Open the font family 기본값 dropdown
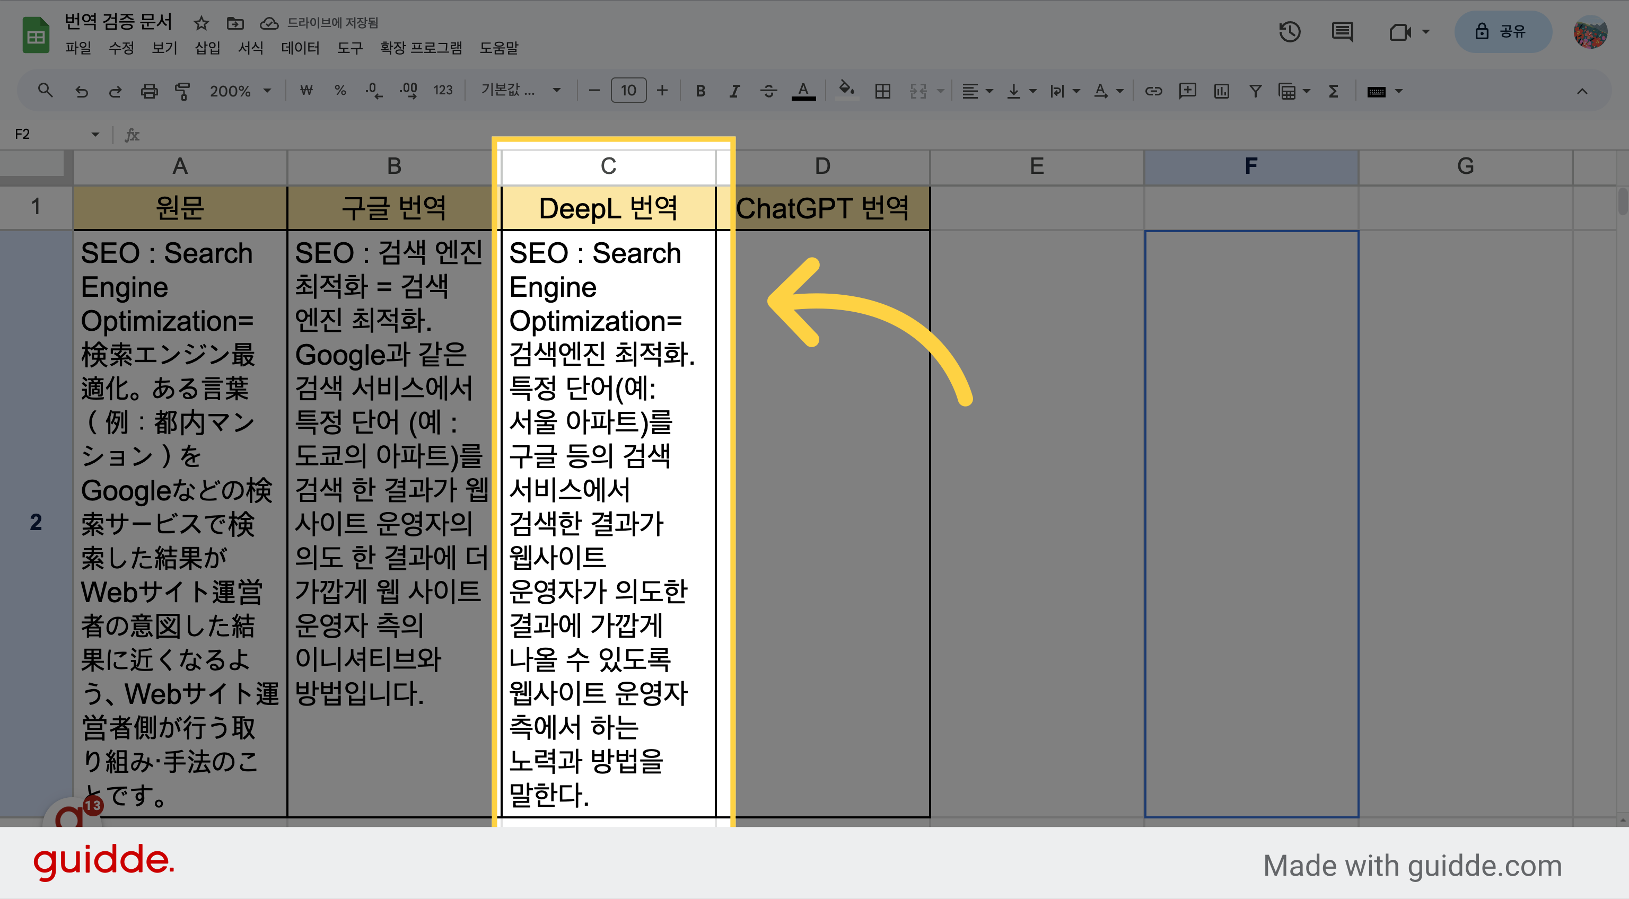This screenshot has width=1629, height=899. coord(520,91)
